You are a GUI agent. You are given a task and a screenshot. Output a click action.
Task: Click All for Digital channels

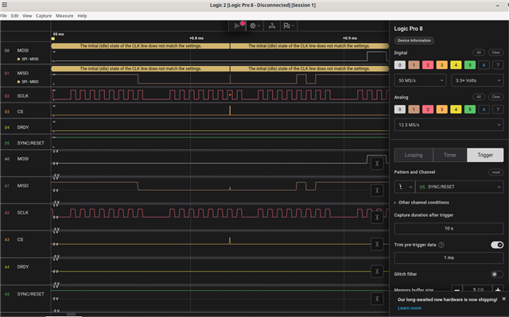(x=479, y=52)
